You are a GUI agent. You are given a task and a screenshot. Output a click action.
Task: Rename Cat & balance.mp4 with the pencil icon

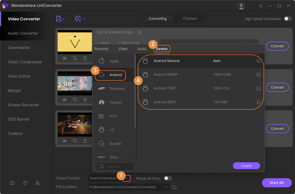(x=140, y=32)
